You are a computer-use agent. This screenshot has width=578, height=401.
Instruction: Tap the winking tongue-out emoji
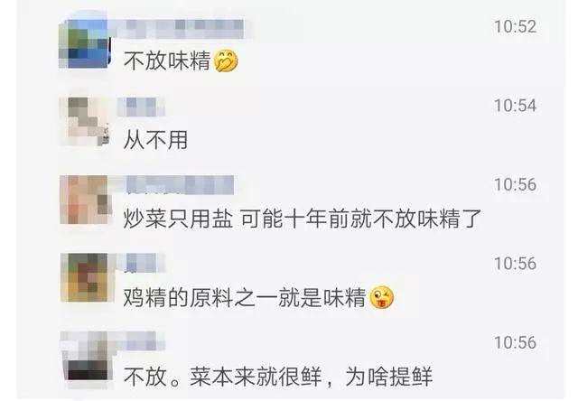pyautogui.click(x=381, y=297)
